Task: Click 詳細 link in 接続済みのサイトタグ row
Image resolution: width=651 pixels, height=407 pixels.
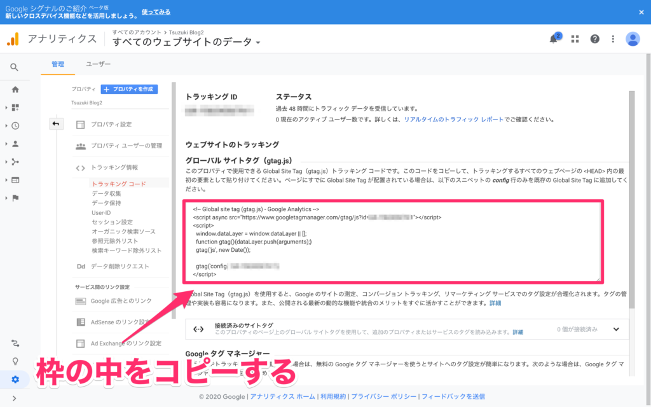Action: 517,332
